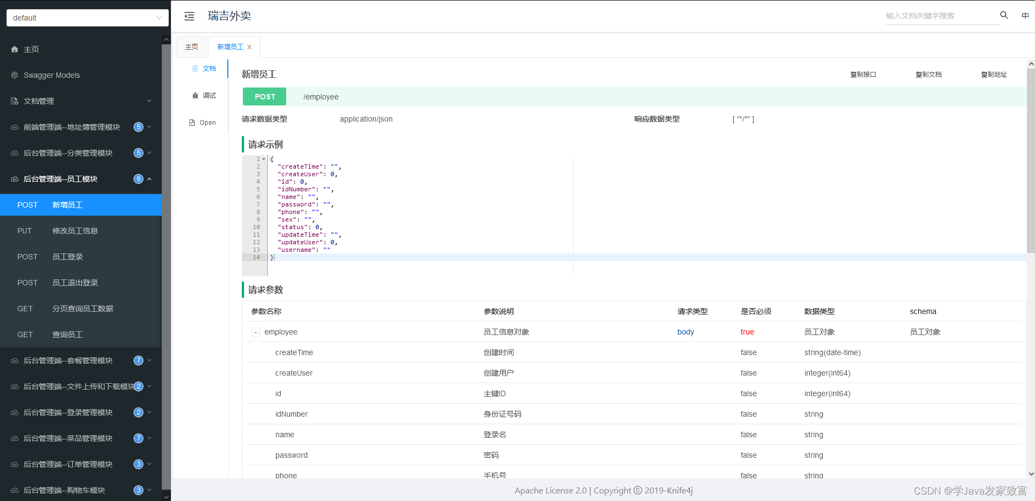
Task: Expand the 后台管理端--文件上传和下载模块 chevron
Action: pos(149,386)
